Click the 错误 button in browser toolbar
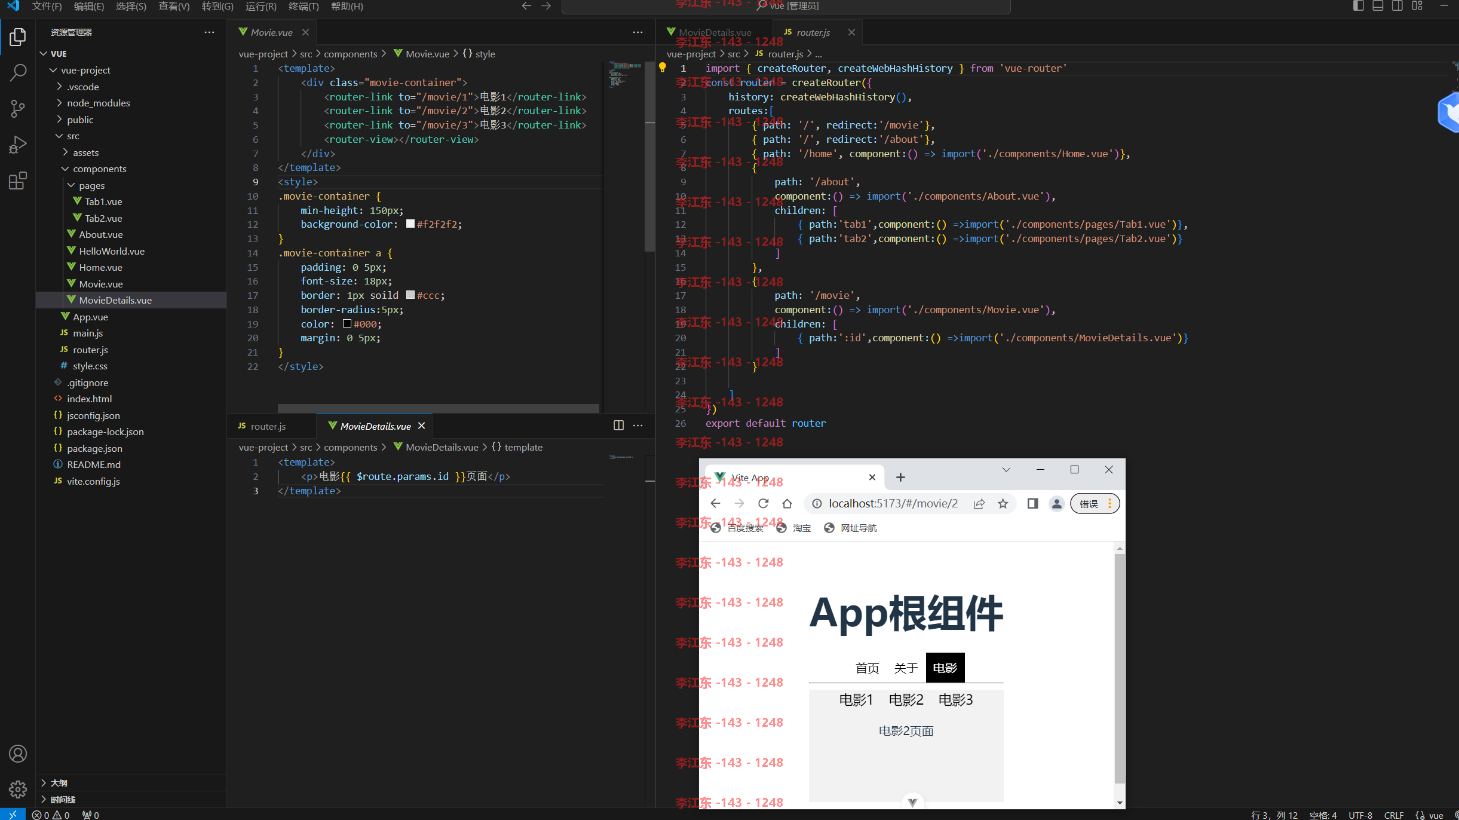The width and height of the screenshot is (1459, 820). pos(1095,503)
